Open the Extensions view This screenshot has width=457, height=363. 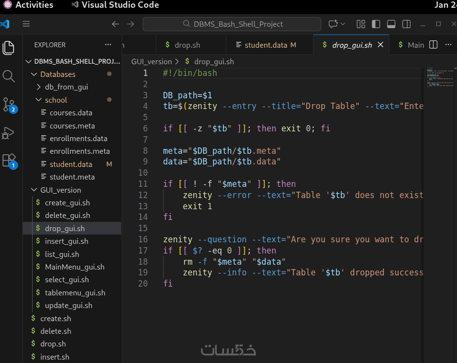tap(9, 161)
